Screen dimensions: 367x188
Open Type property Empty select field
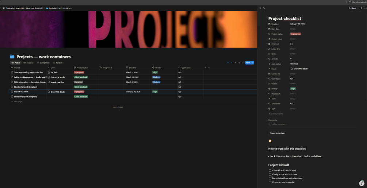point(293,109)
